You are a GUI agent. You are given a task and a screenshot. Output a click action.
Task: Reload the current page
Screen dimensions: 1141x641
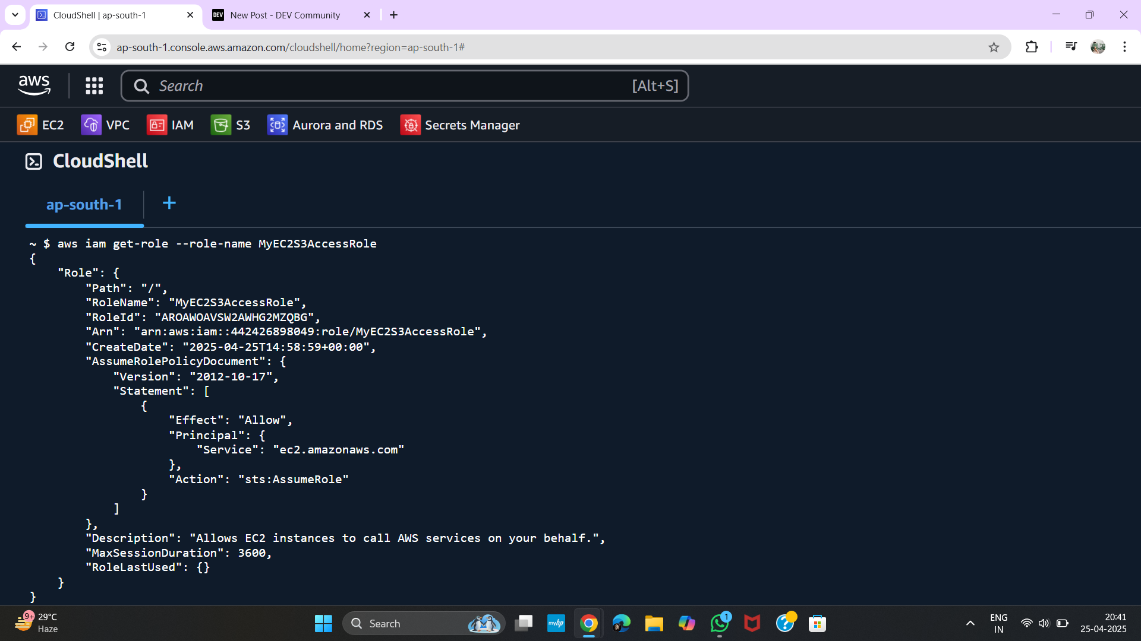[x=70, y=47]
